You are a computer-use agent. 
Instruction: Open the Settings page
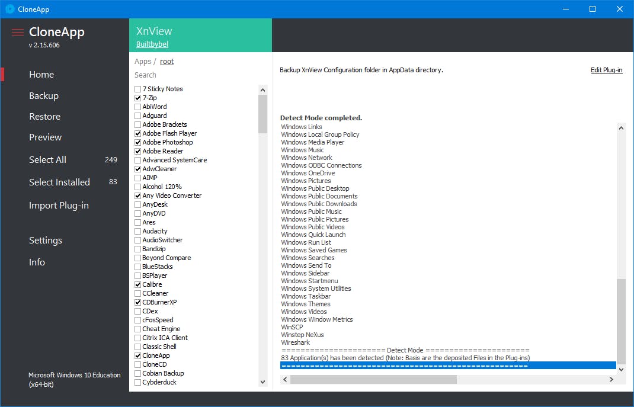tap(45, 241)
